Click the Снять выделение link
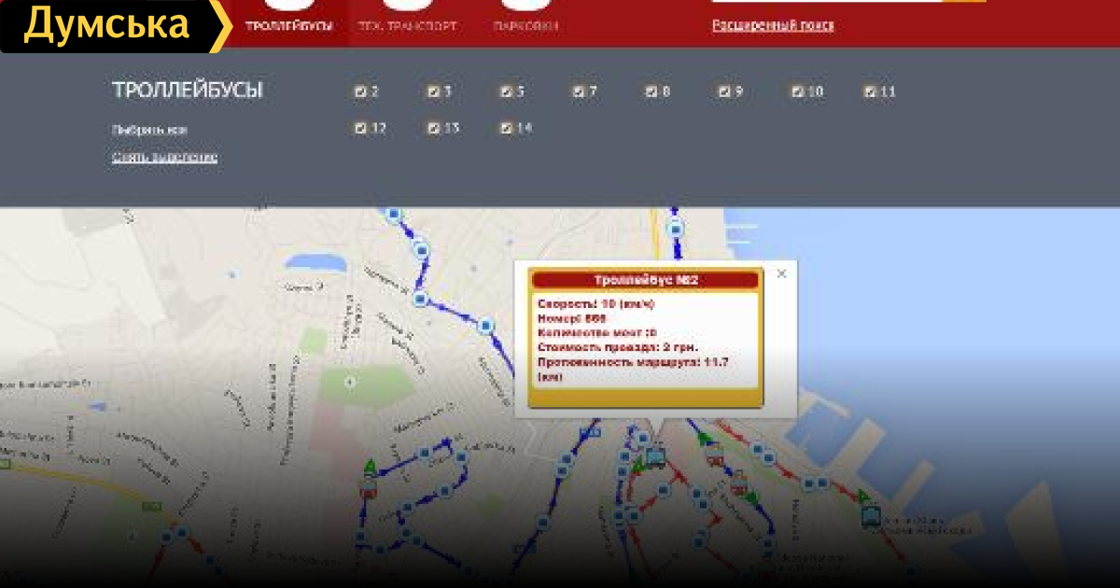This screenshot has height=588, width=1120. tap(164, 157)
